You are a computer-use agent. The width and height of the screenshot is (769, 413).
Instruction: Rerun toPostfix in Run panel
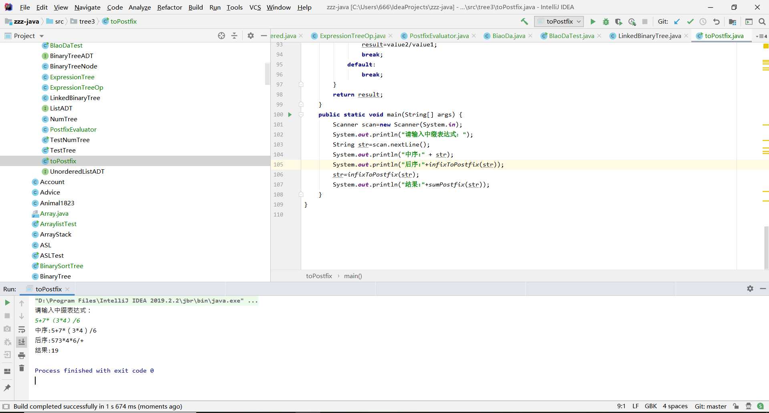[x=7, y=303]
